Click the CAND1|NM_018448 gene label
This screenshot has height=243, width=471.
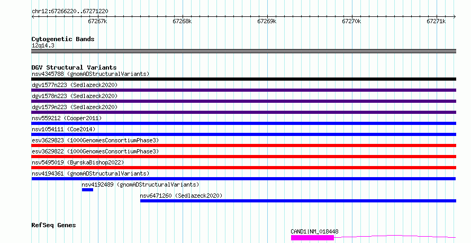(x=314, y=231)
